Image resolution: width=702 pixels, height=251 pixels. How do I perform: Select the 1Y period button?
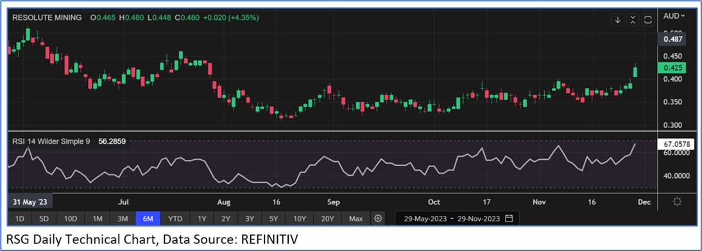(x=202, y=219)
